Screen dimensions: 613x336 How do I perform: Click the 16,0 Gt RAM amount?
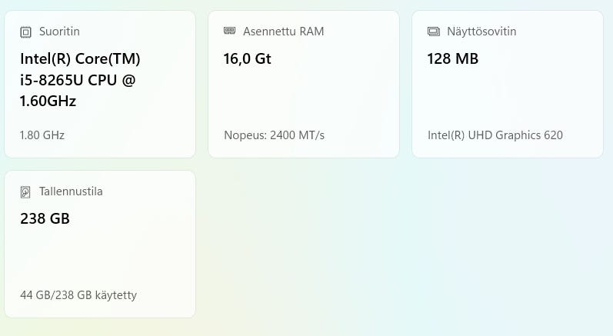247,58
